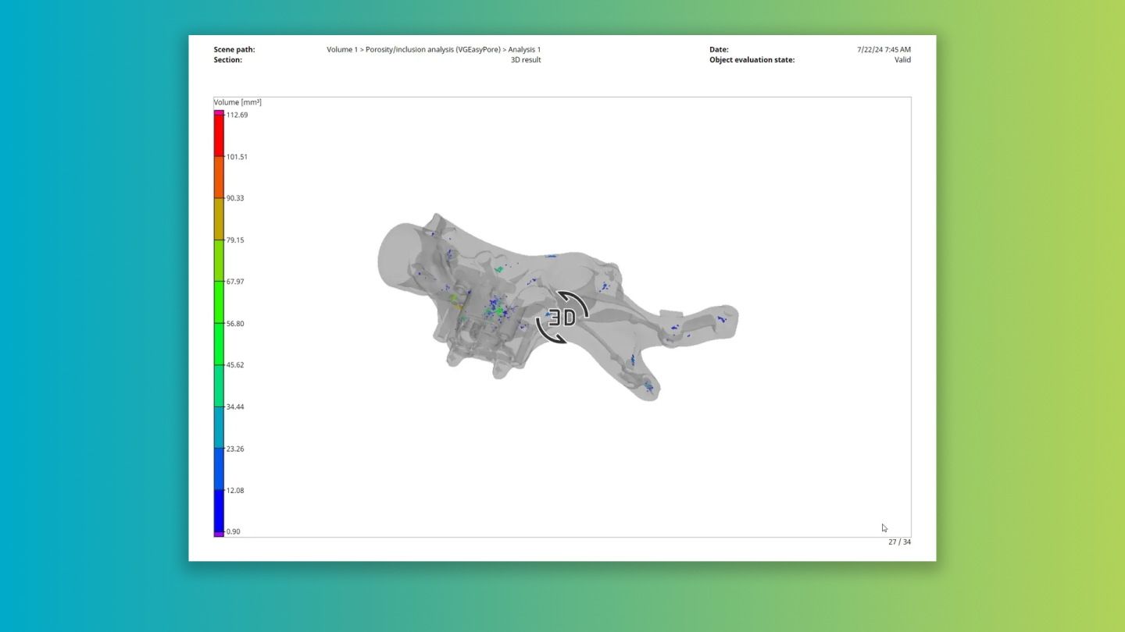Select the legend value 12.08

point(235,491)
